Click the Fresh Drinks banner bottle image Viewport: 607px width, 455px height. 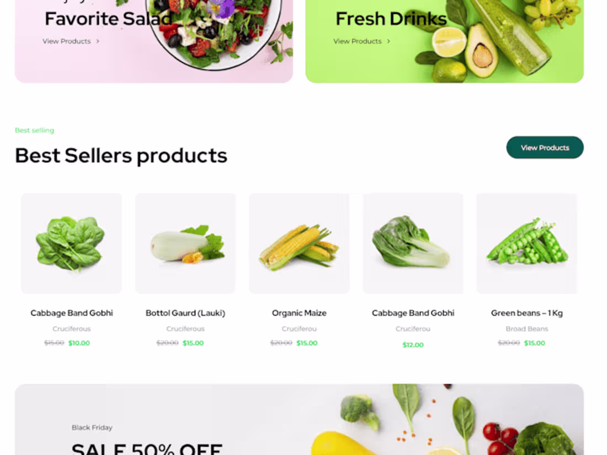coord(511,35)
